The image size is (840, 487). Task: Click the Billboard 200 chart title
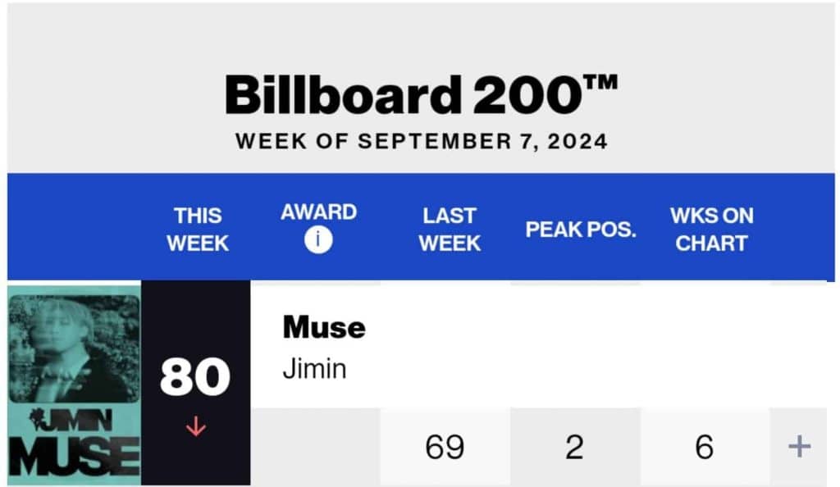coord(421,95)
